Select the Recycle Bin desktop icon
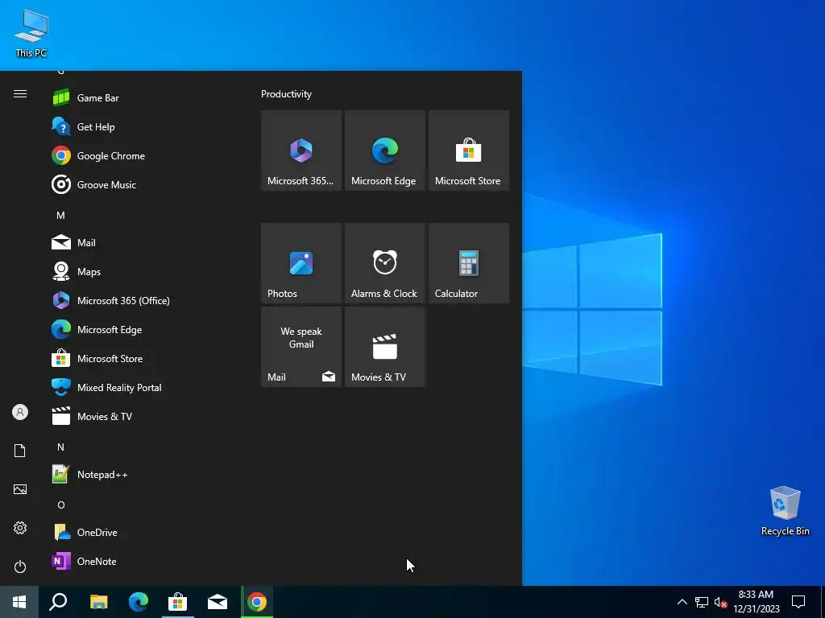The width and height of the screenshot is (825, 618). pos(785,511)
